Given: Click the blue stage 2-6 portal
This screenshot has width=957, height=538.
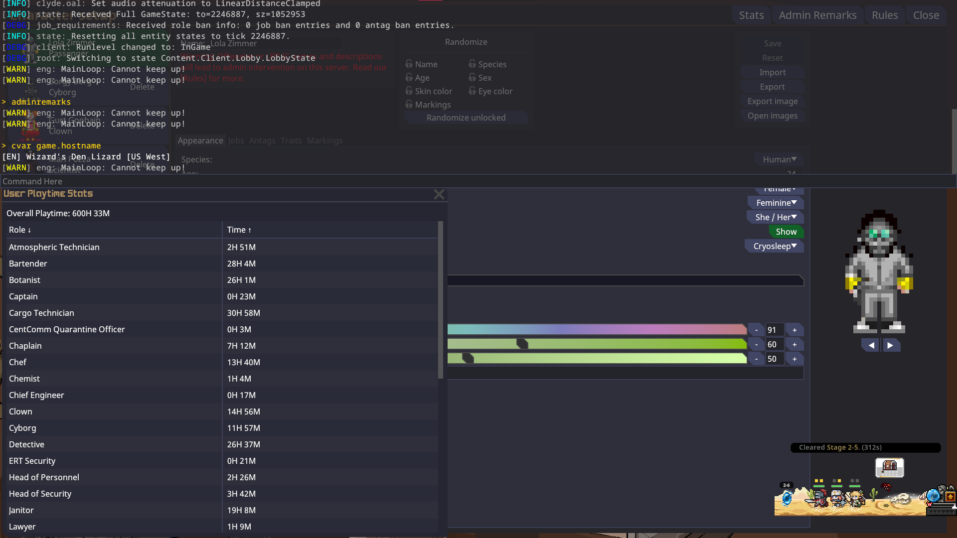Looking at the screenshot, I should click(x=787, y=497).
